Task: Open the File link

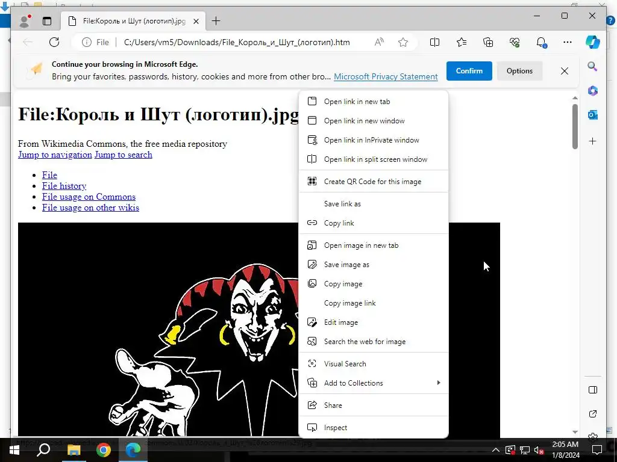Action: pyautogui.click(x=49, y=175)
